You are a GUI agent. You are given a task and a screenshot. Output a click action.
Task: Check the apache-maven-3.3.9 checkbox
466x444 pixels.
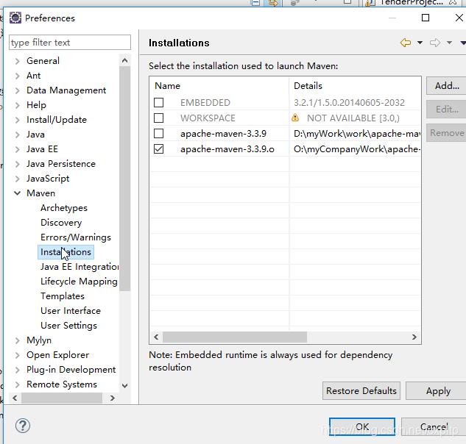(x=159, y=134)
